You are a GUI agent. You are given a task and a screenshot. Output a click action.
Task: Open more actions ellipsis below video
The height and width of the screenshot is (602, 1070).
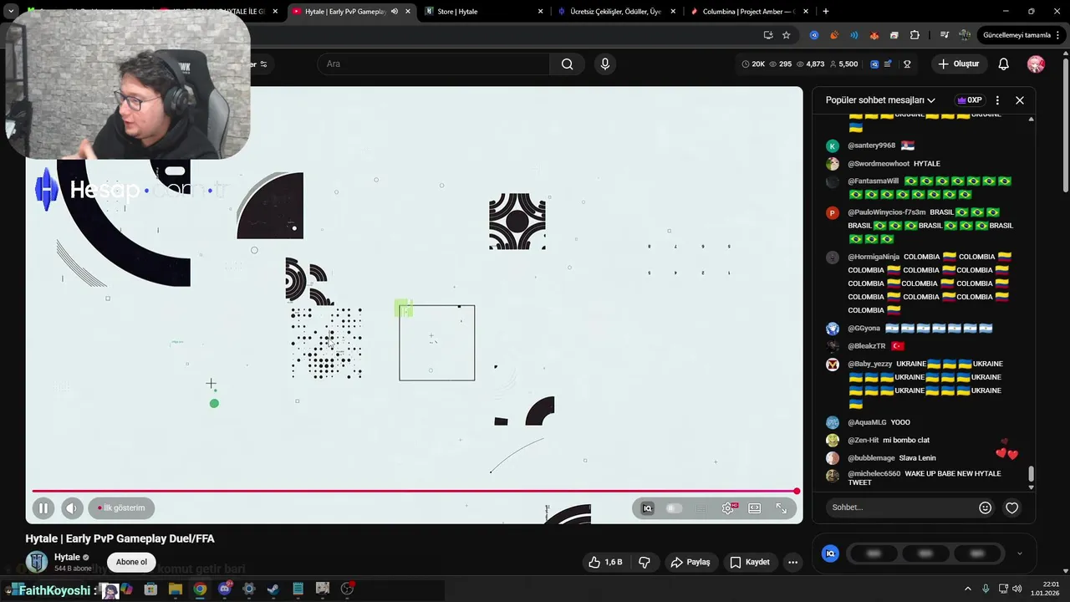(x=792, y=562)
